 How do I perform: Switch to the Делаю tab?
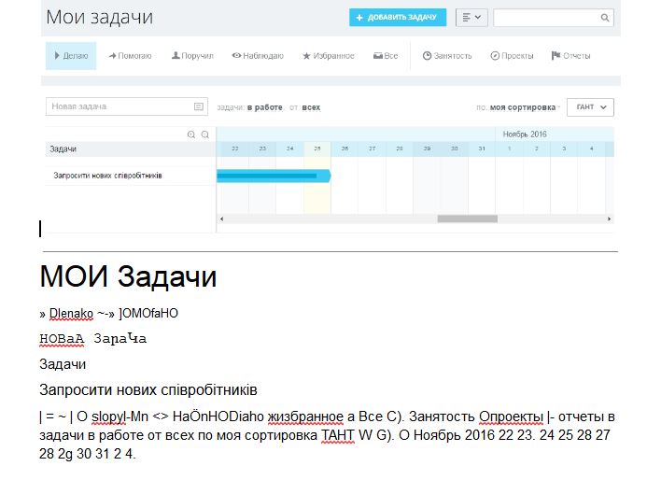71,56
